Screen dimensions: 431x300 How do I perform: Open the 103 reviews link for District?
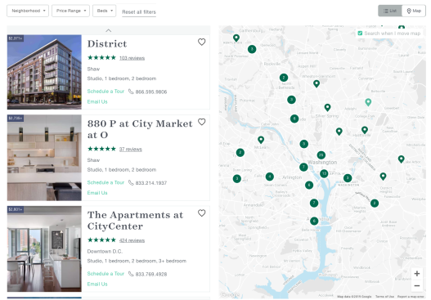point(132,58)
